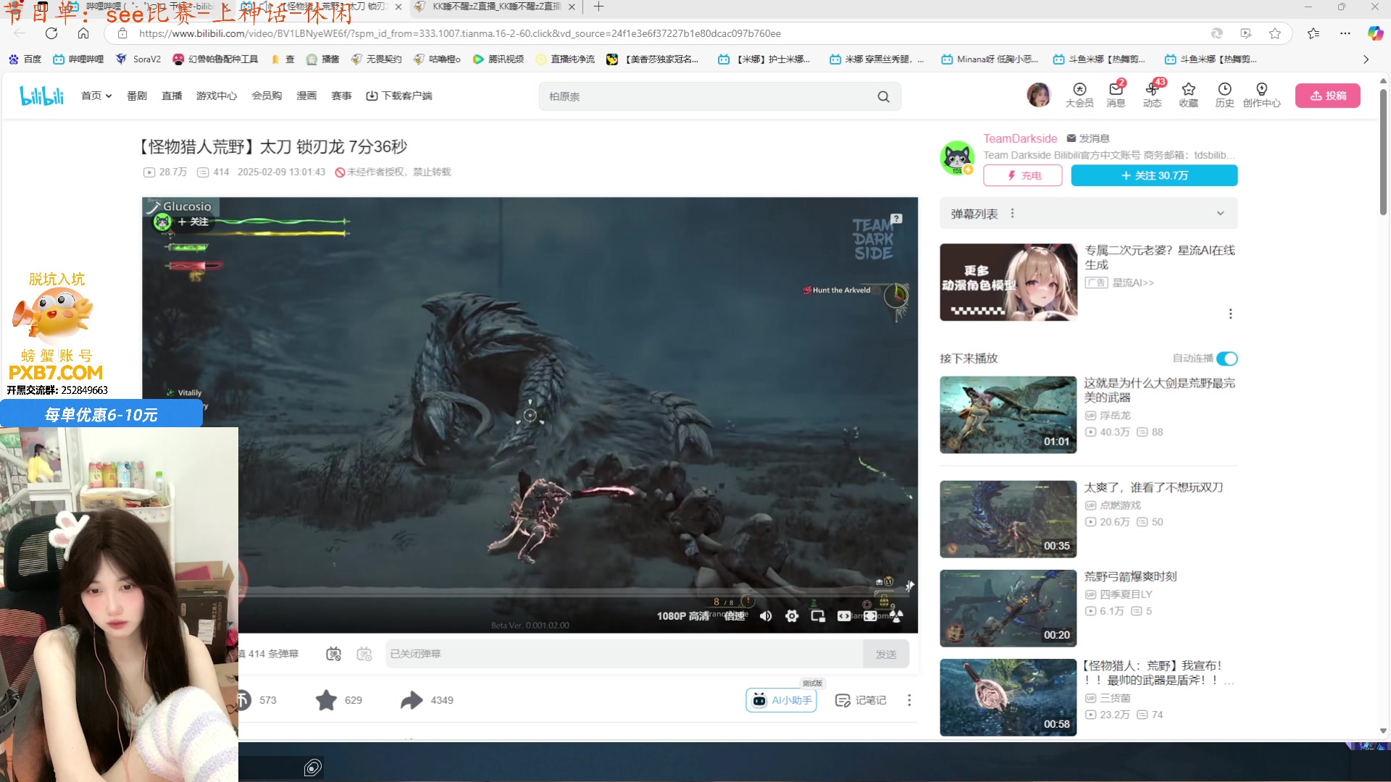The height and width of the screenshot is (782, 1391).
Task: Open danmaku list options dots
Action: coord(1012,214)
